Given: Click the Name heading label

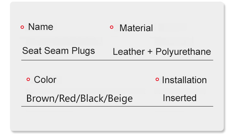Looking at the screenshot, I should click(41, 27).
